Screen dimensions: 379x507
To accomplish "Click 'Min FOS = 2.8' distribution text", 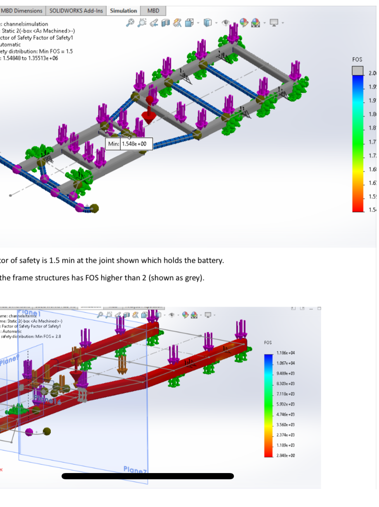I will [49, 336].
